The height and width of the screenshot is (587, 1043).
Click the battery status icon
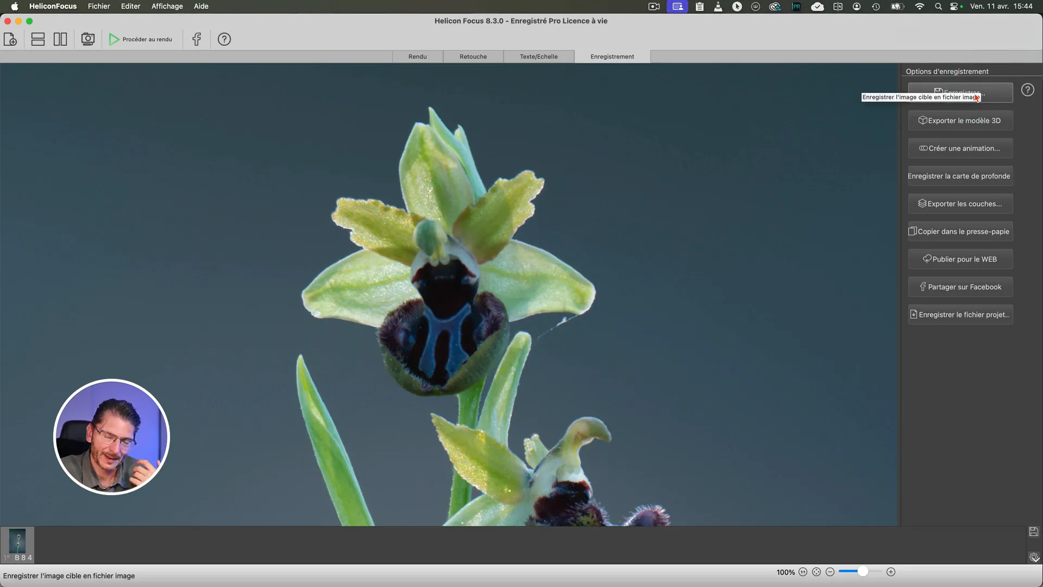[897, 7]
